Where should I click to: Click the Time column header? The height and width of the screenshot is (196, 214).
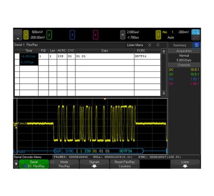coord(29,51)
